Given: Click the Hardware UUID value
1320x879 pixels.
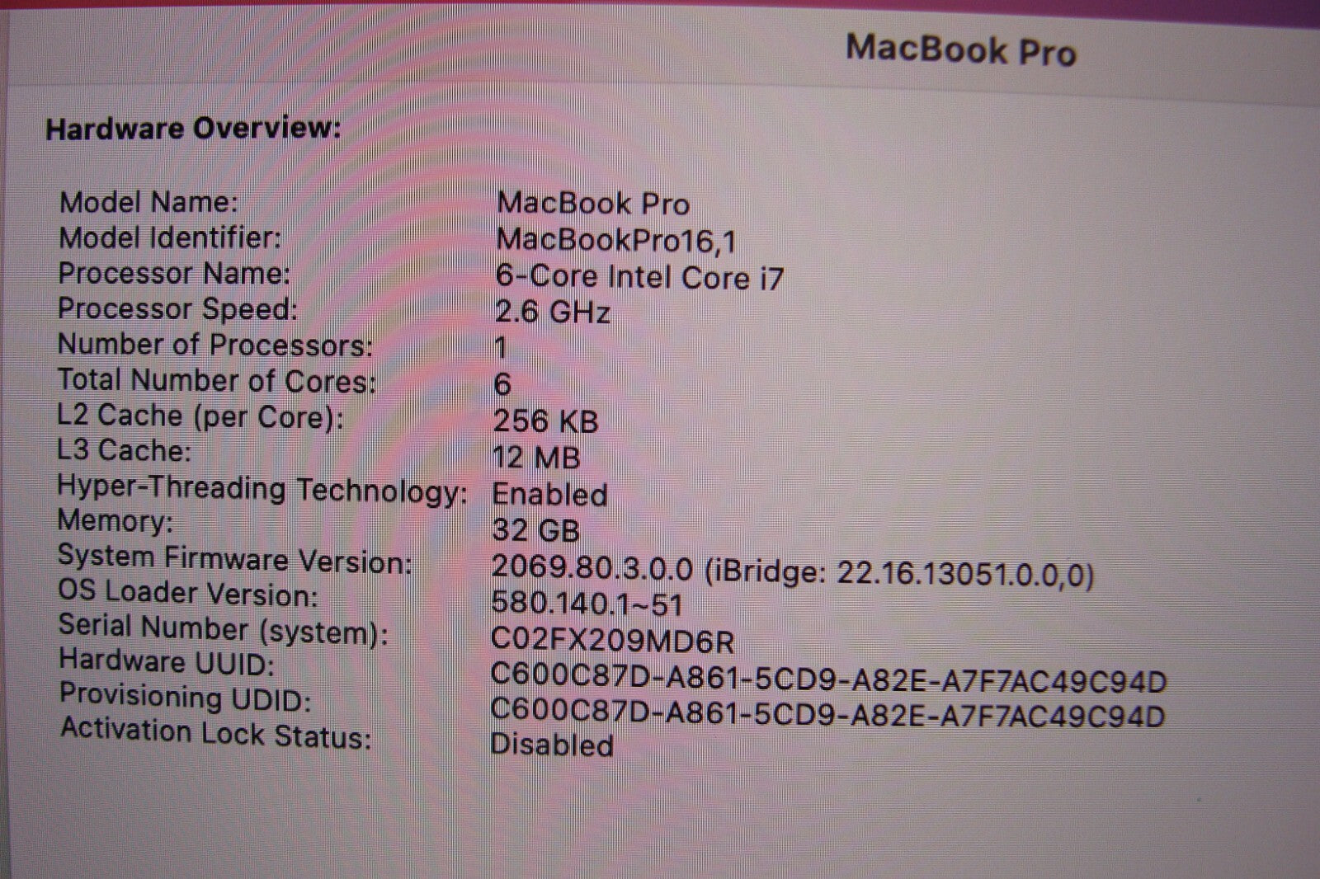Looking at the screenshot, I should pyautogui.click(x=828, y=679).
